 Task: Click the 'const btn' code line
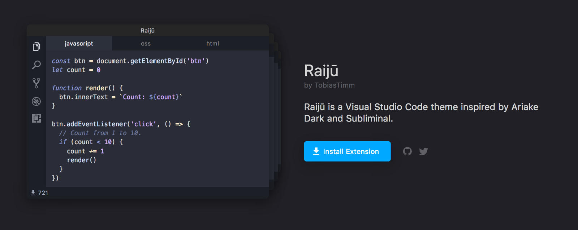pyautogui.click(x=130, y=61)
